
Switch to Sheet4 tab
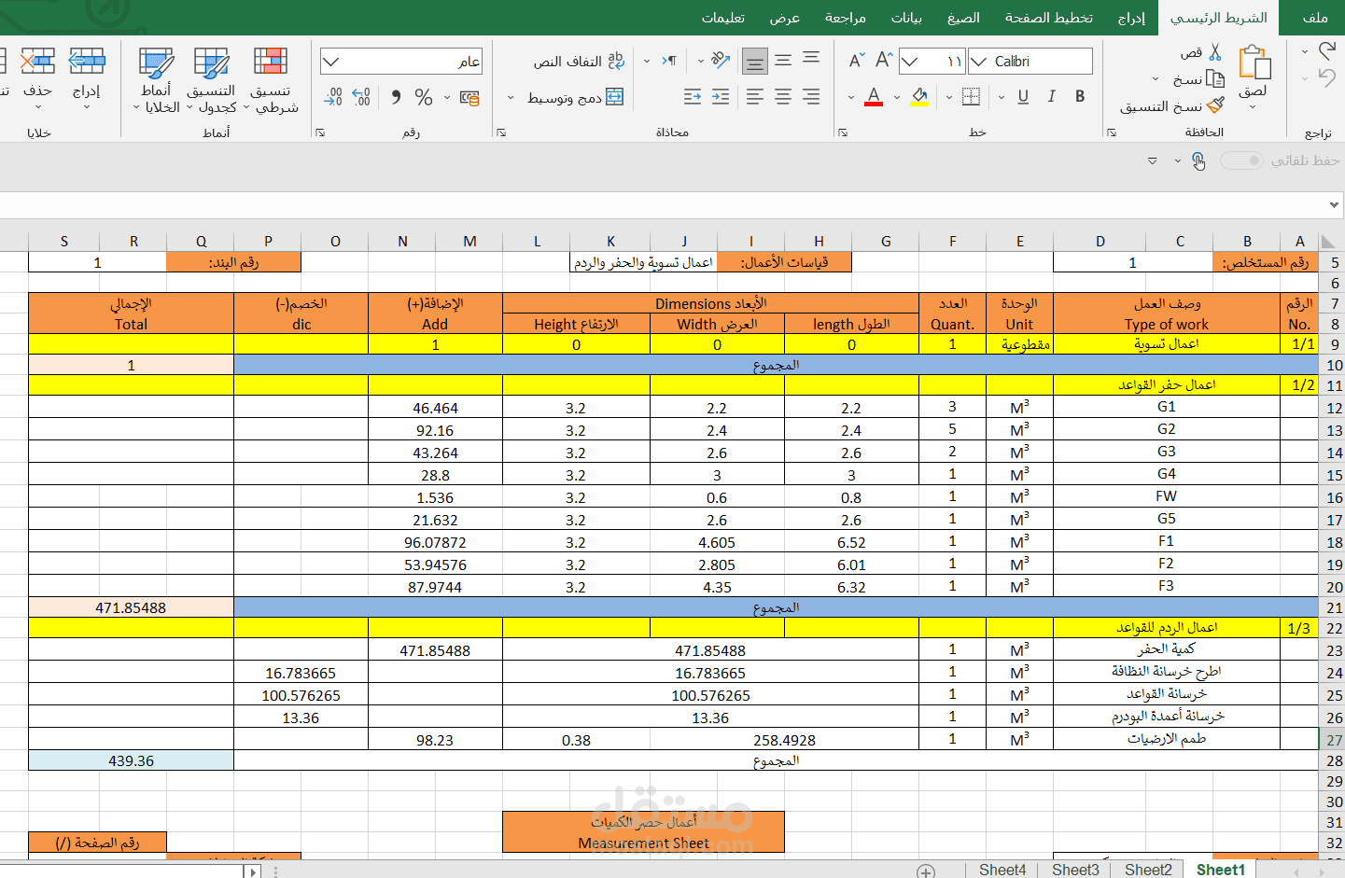(1002, 870)
